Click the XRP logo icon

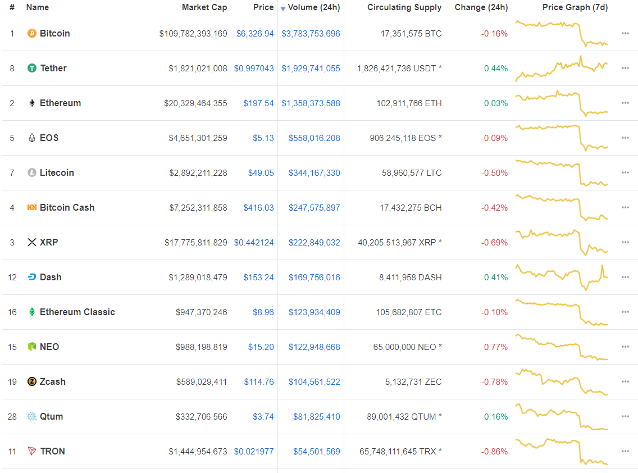click(x=32, y=243)
